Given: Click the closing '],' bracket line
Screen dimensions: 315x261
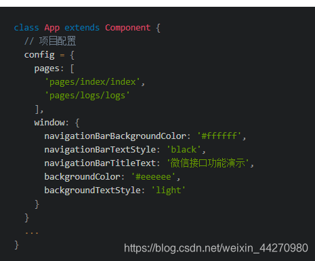Looking at the screenshot, I should click(39, 109).
